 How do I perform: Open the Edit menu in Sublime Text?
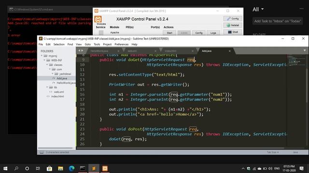tap(48, 44)
